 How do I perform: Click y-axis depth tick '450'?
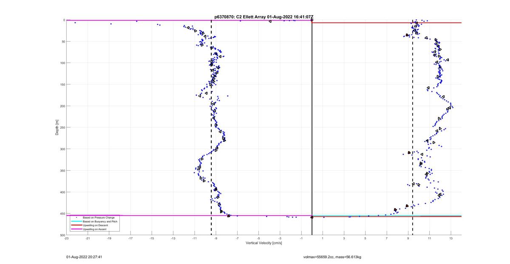62,213
